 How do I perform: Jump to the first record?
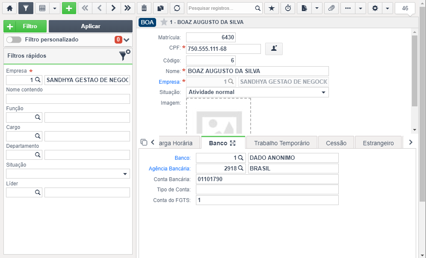[x=85, y=8]
